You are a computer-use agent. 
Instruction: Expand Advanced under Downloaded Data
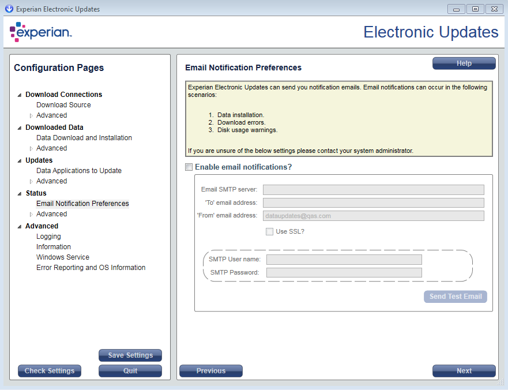coord(32,149)
